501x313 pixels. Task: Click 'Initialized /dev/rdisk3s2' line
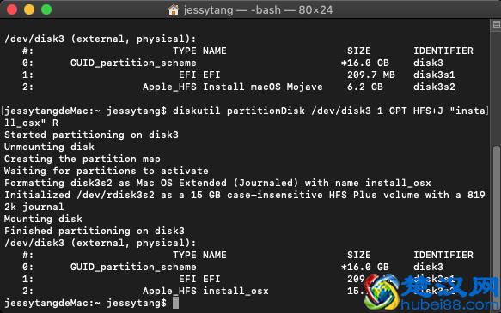(245, 195)
